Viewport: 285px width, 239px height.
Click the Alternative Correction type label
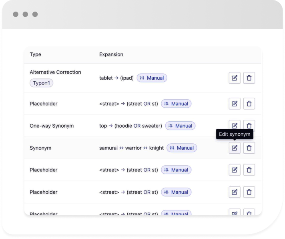point(55,72)
